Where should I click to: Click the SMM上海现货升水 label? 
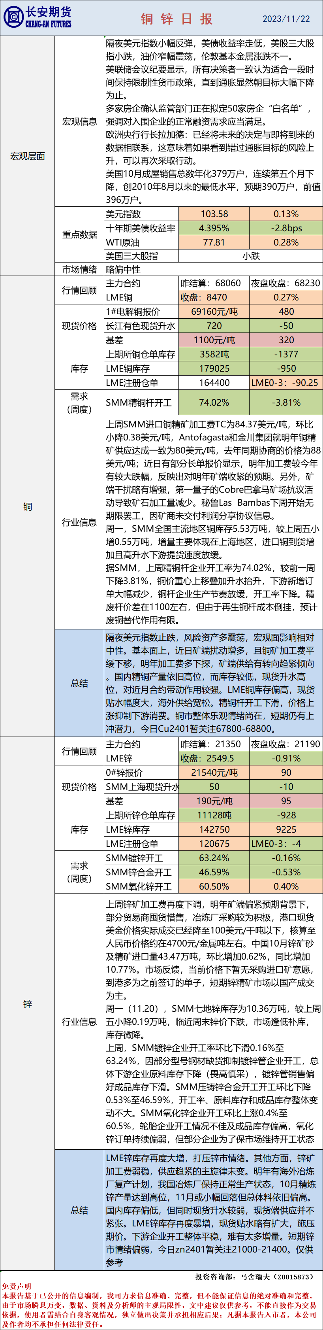[141, 787]
